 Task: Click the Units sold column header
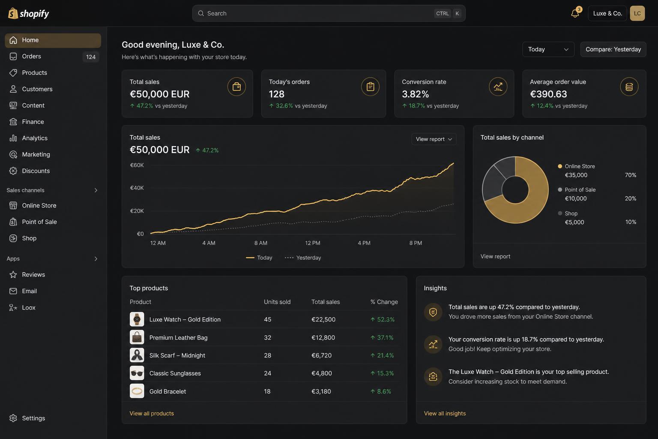(277, 302)
